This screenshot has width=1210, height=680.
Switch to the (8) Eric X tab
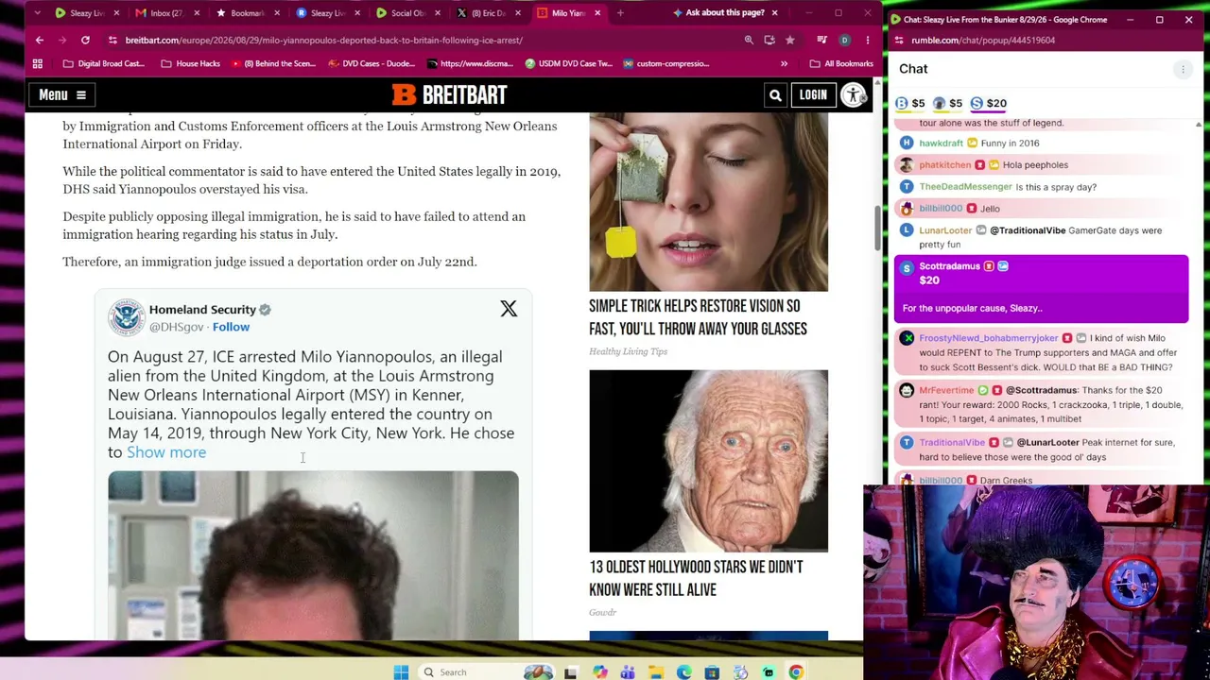click(489, 13)
